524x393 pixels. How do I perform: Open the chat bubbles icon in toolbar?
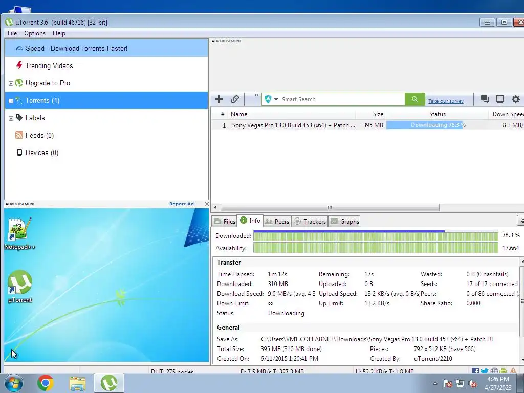pos(485,99)
